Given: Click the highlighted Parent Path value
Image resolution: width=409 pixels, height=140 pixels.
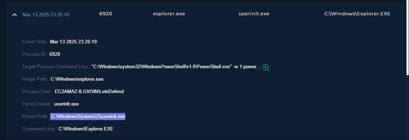Looking at the screenshot, I should pyautogui.click(x=88, y=117).
